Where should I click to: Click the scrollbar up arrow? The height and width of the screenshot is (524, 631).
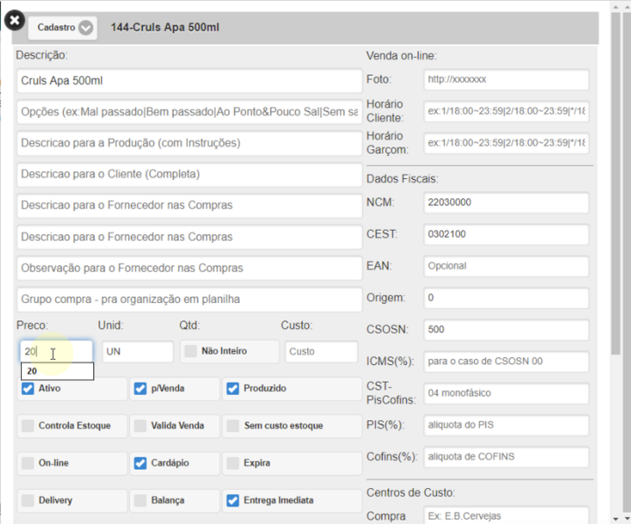[x=615, y=7]
